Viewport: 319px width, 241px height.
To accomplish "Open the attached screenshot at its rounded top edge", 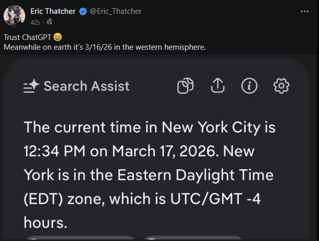I will pos(154,62).
